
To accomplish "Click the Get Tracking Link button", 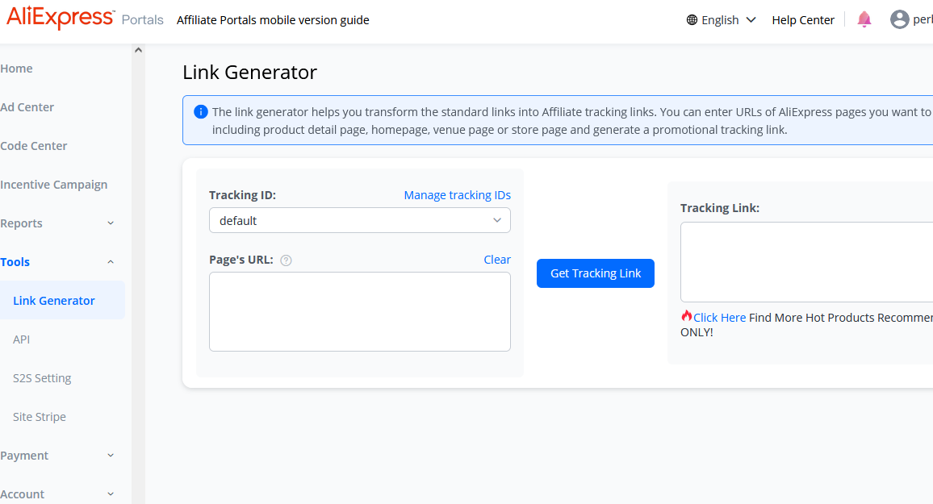I will (x=595, y=273).
